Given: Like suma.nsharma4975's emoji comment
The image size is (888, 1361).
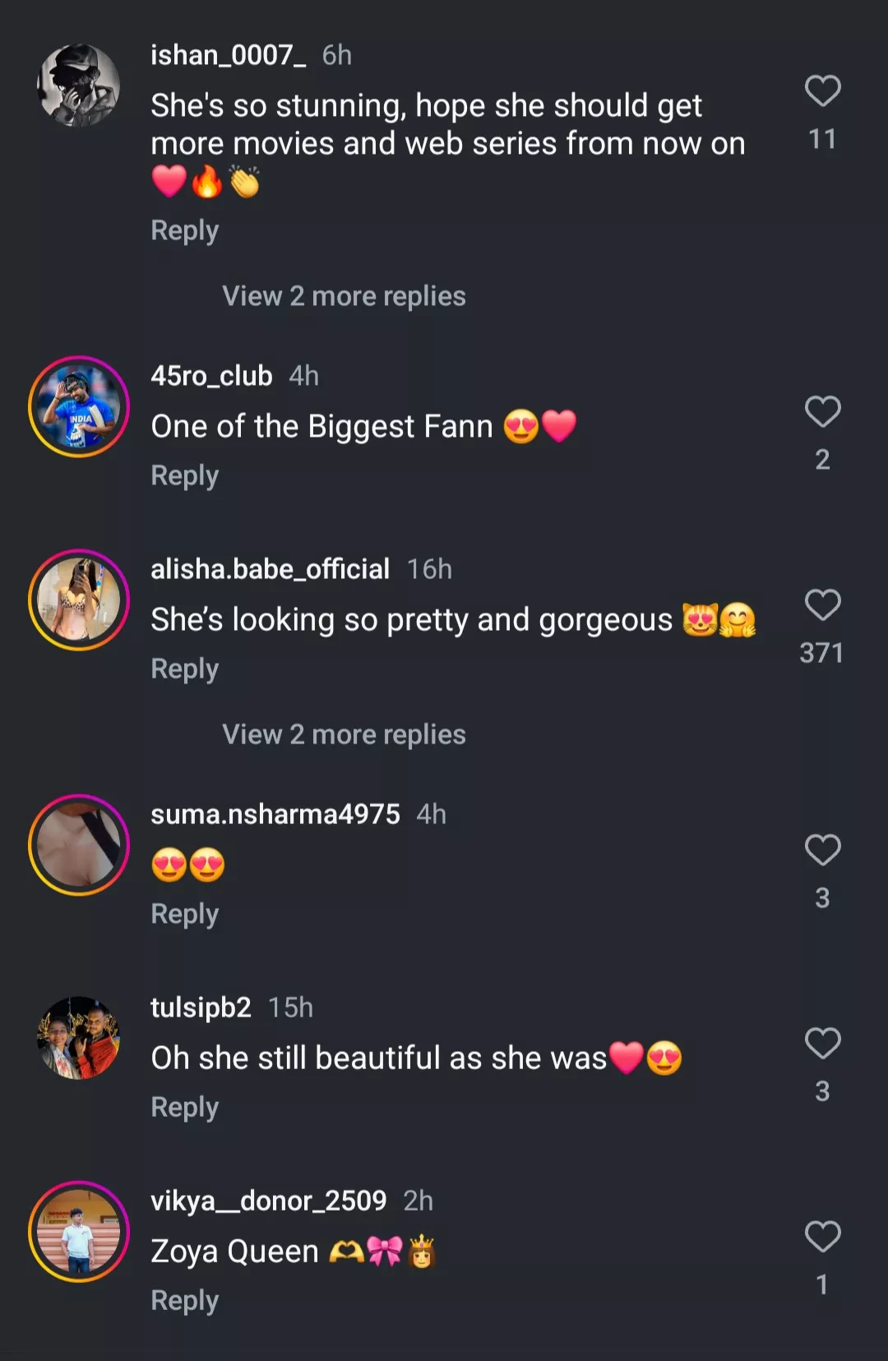Looking at the screenshot, I should [x=823, y=851].
